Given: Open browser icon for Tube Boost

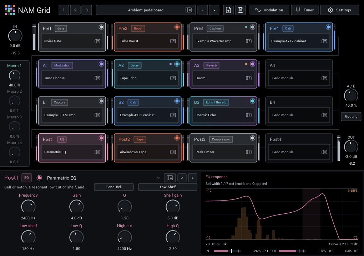Looking at the screenshot, I should click(173, 41).
